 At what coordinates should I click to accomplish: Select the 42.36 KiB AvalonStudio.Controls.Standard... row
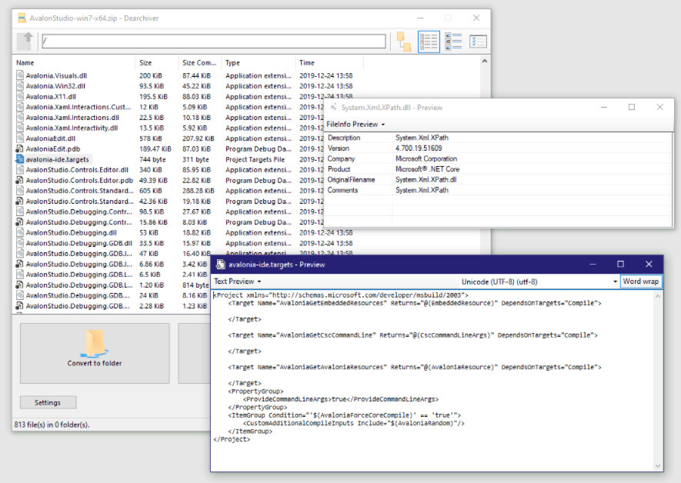pos(169,202)
